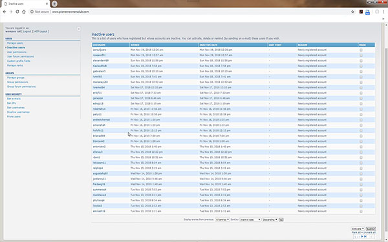Open the alexanderr69 username link
The image size is (388, 242).
101,61
